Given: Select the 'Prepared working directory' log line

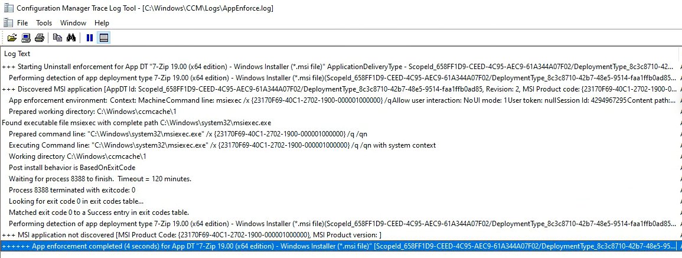Looking at the screenshot, I should (x=340, y=112).
